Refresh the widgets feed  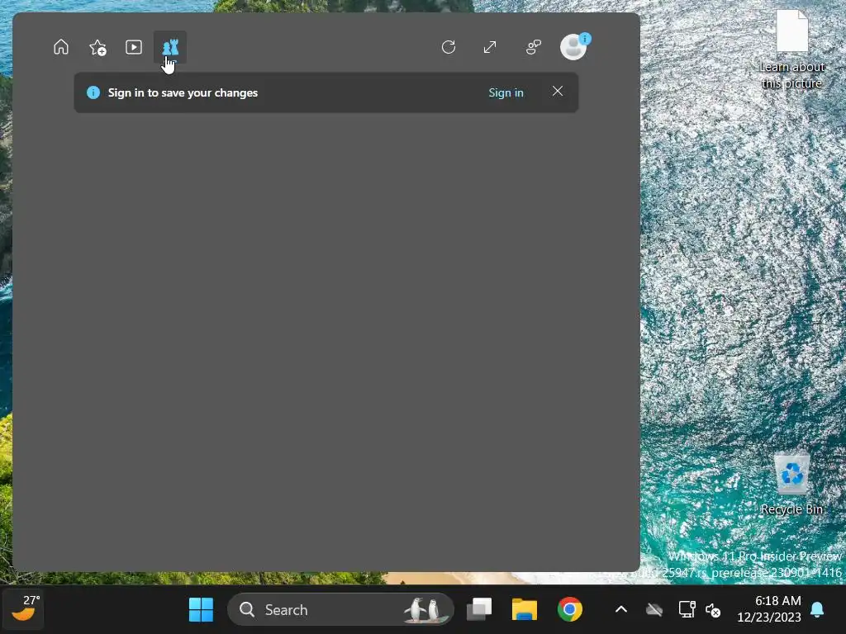click(x=449, y=47)
